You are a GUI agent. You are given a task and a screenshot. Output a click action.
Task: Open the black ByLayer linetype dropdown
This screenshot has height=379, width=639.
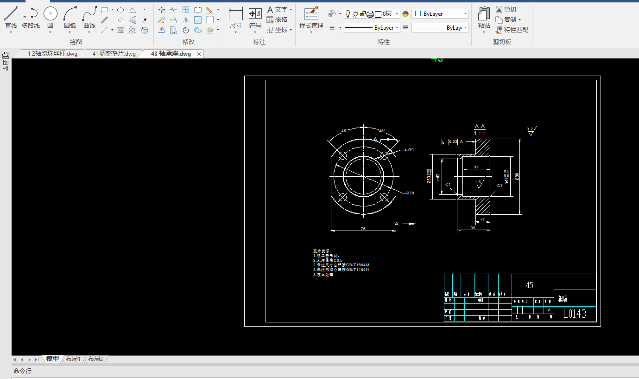(371, 28)
